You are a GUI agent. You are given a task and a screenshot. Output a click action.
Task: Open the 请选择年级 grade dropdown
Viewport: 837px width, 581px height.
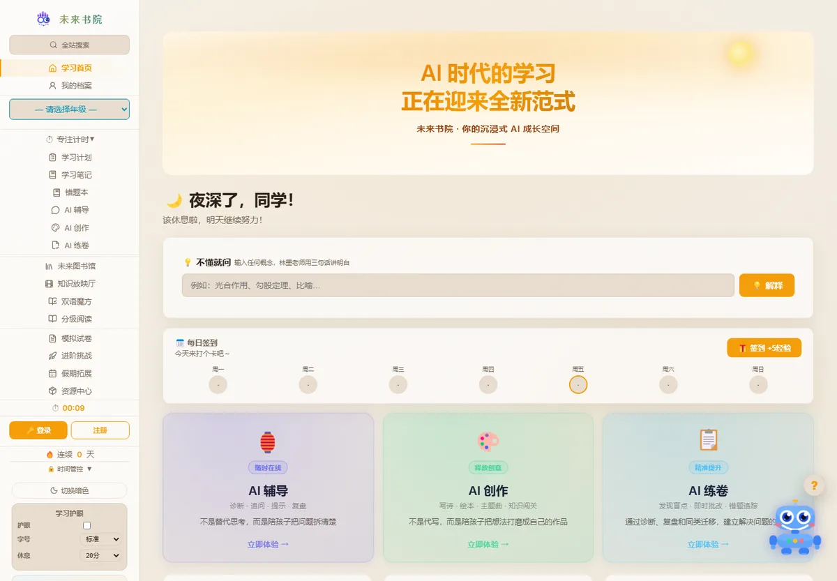click(x=69, y=110)
